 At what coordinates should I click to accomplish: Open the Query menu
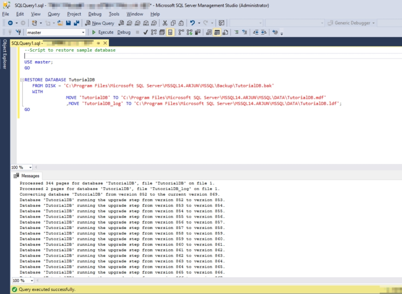coord(54,14)
